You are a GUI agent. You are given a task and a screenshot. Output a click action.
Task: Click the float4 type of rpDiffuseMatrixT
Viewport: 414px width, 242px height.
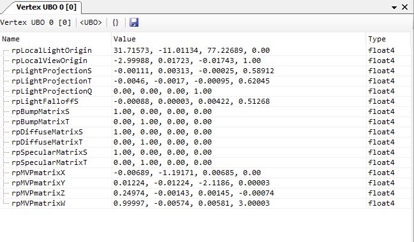tap(381, 142)
